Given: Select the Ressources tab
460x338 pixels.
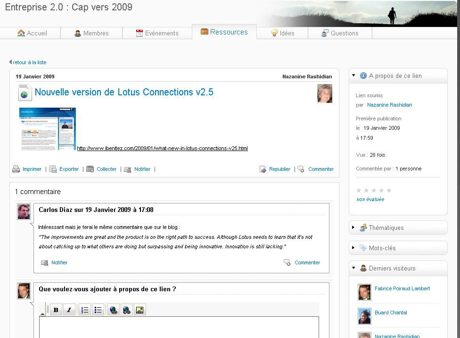Looking at the screenshot, I should click(x=224, y=32).
